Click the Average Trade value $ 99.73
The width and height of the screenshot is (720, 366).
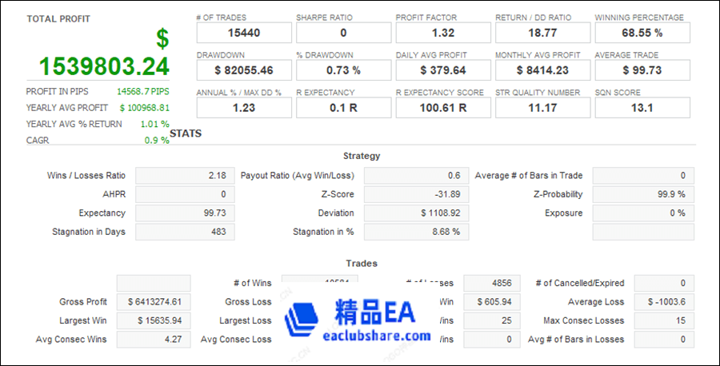point(642,70)
